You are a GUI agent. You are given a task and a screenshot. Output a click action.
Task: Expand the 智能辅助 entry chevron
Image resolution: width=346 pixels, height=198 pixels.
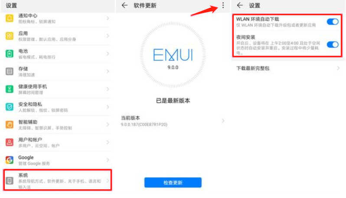[108, 125]
